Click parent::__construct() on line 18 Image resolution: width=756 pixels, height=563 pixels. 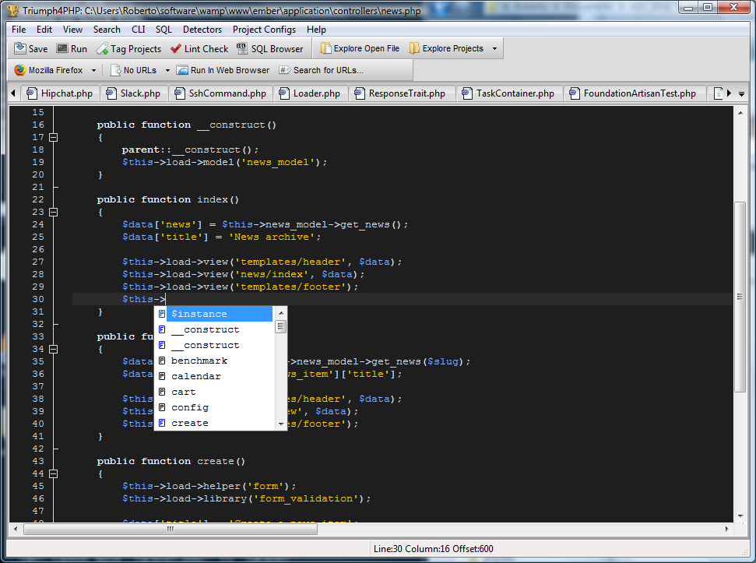[188, 150]
